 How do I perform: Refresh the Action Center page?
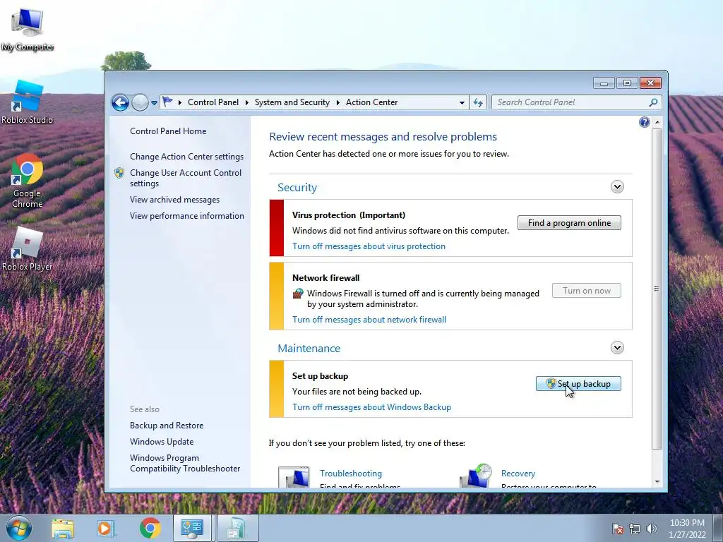click(478, 102)
